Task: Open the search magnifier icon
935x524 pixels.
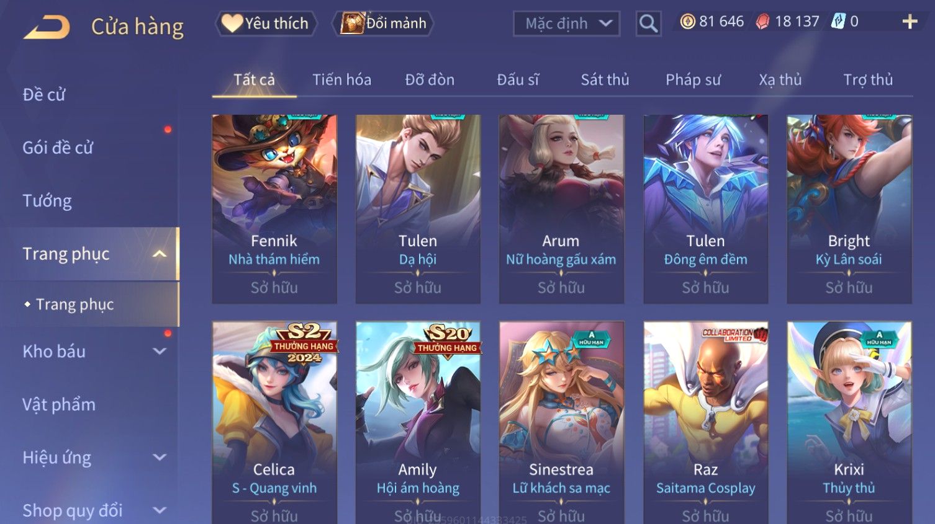Action: [648, 24]
